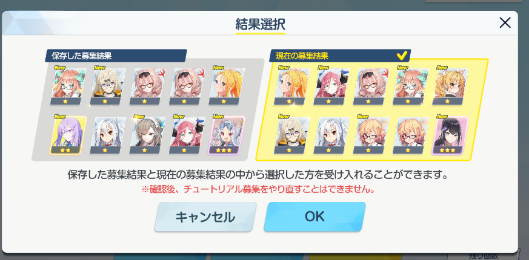
Task: Click the blonde ponytail card at saved results top row end
Action: point(226,86)
